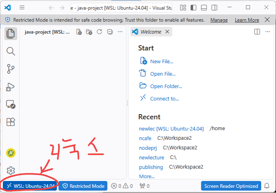Click the /home path text

(217, 129)
